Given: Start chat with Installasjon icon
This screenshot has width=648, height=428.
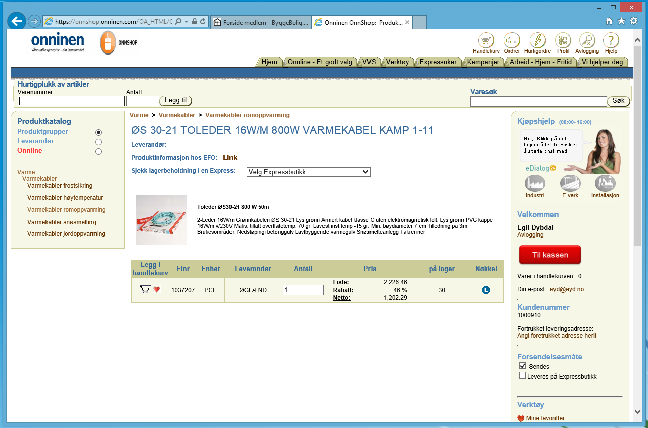Looking at the screenshot, I should [x=605, y=183].
